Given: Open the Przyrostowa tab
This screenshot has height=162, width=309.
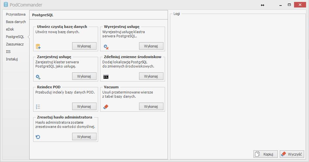Looking at the screenshot, I should (x=16, y=14).
